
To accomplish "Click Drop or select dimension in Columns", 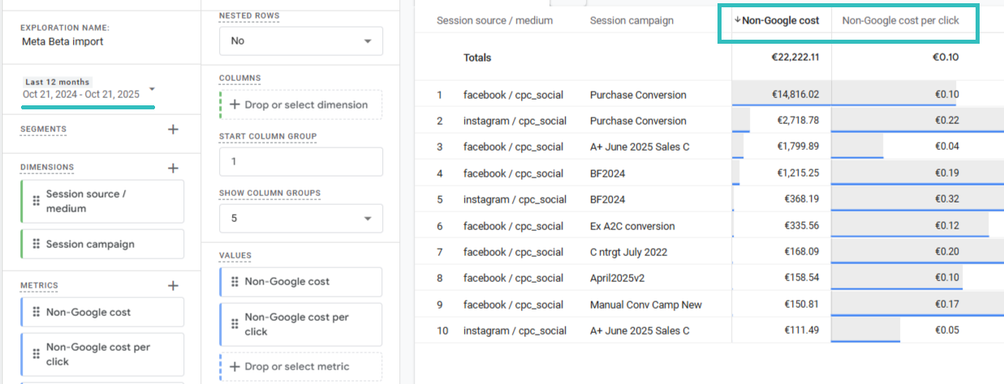I will pos(300,105).
